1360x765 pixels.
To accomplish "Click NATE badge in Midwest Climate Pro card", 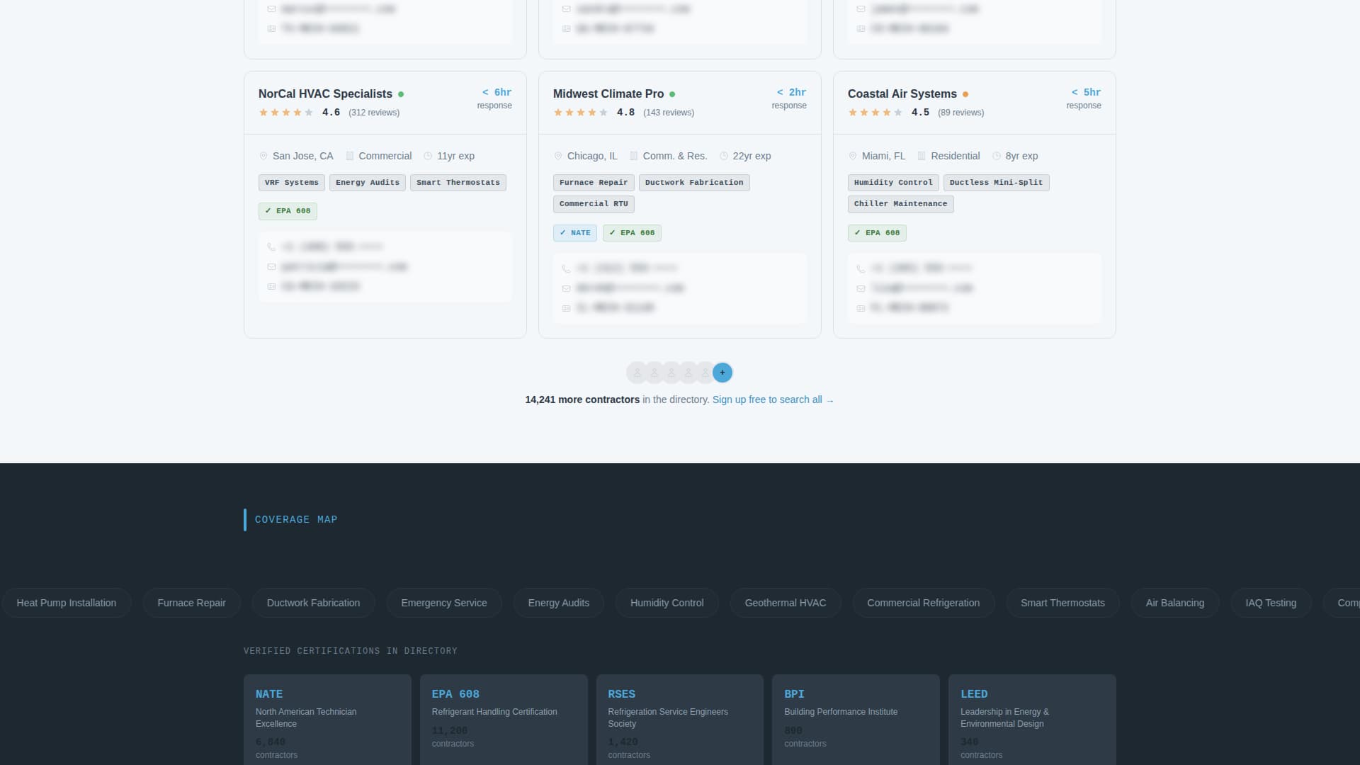I will [x=575, y=233].
